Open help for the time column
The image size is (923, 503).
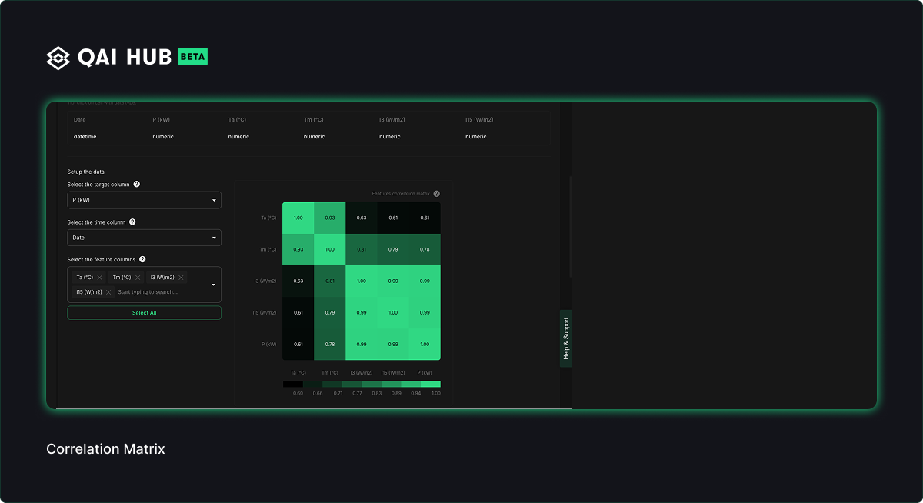pyautogui.click(x=132, y=222)
